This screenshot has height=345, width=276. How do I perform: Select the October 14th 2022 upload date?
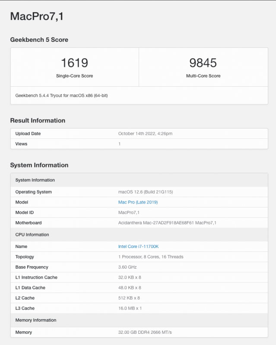tap(145, 134)
